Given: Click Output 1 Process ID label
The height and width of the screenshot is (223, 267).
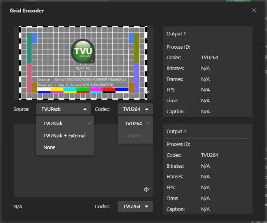Looking at the screenshot, I should coord(178,47).
